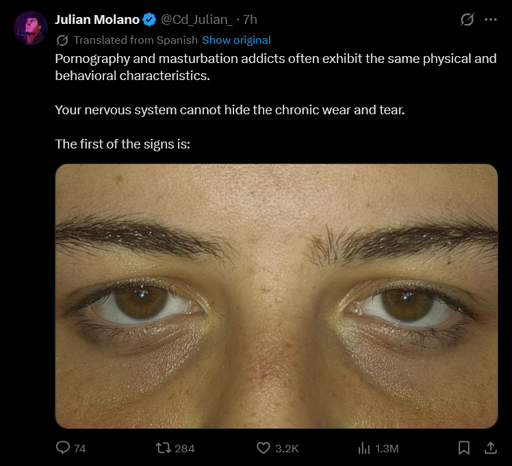512x466 pixels.
Task: Click the Julian Molano display name
Action: pos(97,20)
